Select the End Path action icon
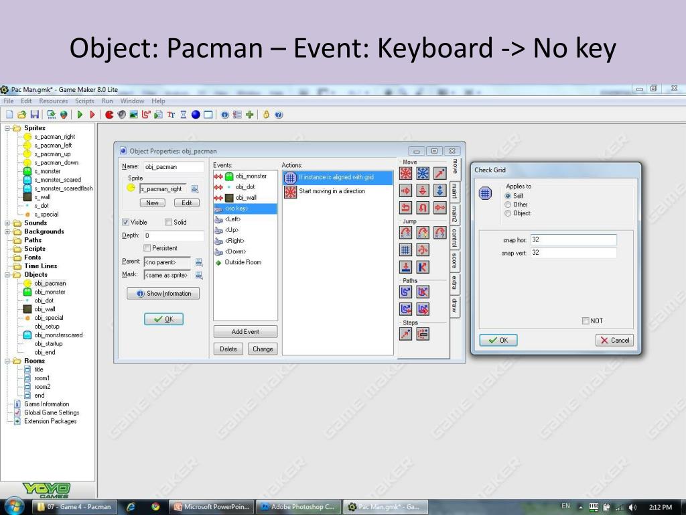This screenshot has width=686, height=515. (x=423, y=292)
